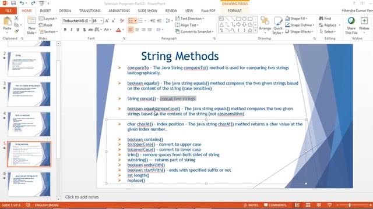Open the Shape Effects dropdown
Screen dimensions: 373x209
pyautogui.click(x=299, y=31)
